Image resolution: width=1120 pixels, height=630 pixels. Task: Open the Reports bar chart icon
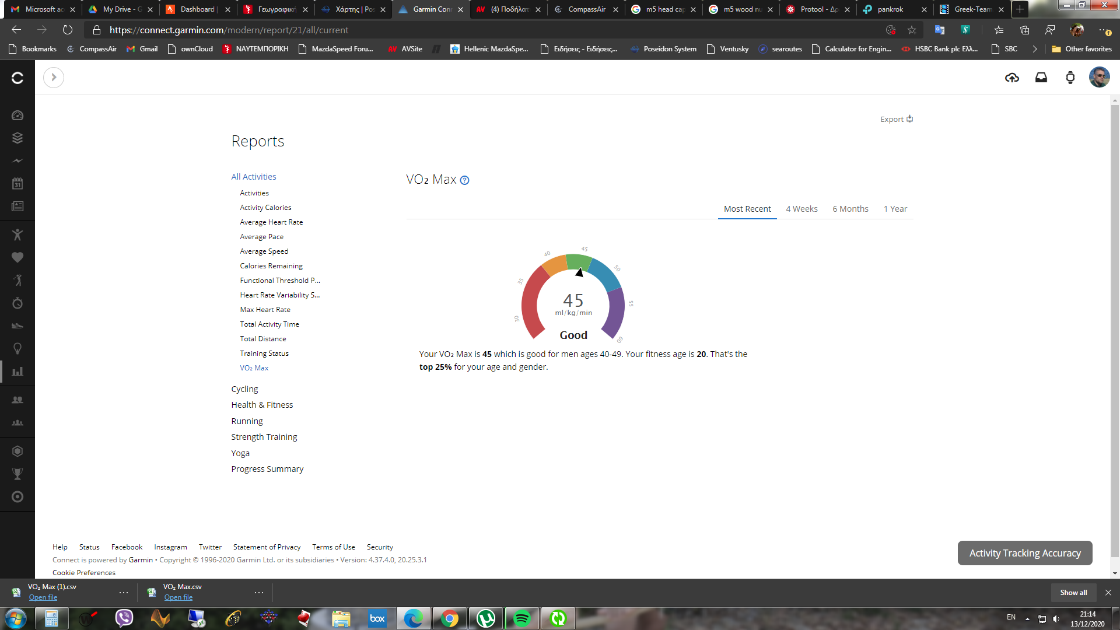pyautogui.click(x=17, y=371)
